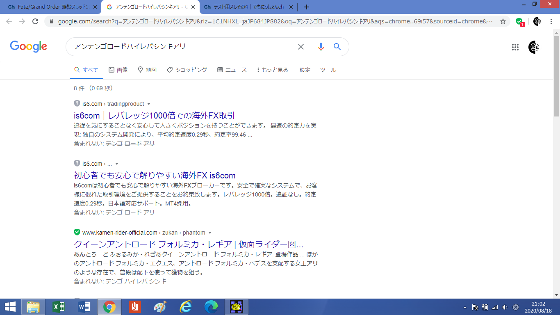Switch to the ニュース news tab
This screenshot has width=560, height=315.
(x=232, y=70)
